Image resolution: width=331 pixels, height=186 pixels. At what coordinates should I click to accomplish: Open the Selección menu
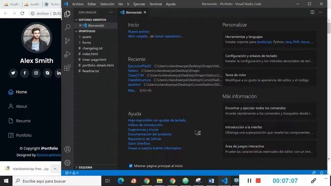pyautogui.click(x=107, y=4)
